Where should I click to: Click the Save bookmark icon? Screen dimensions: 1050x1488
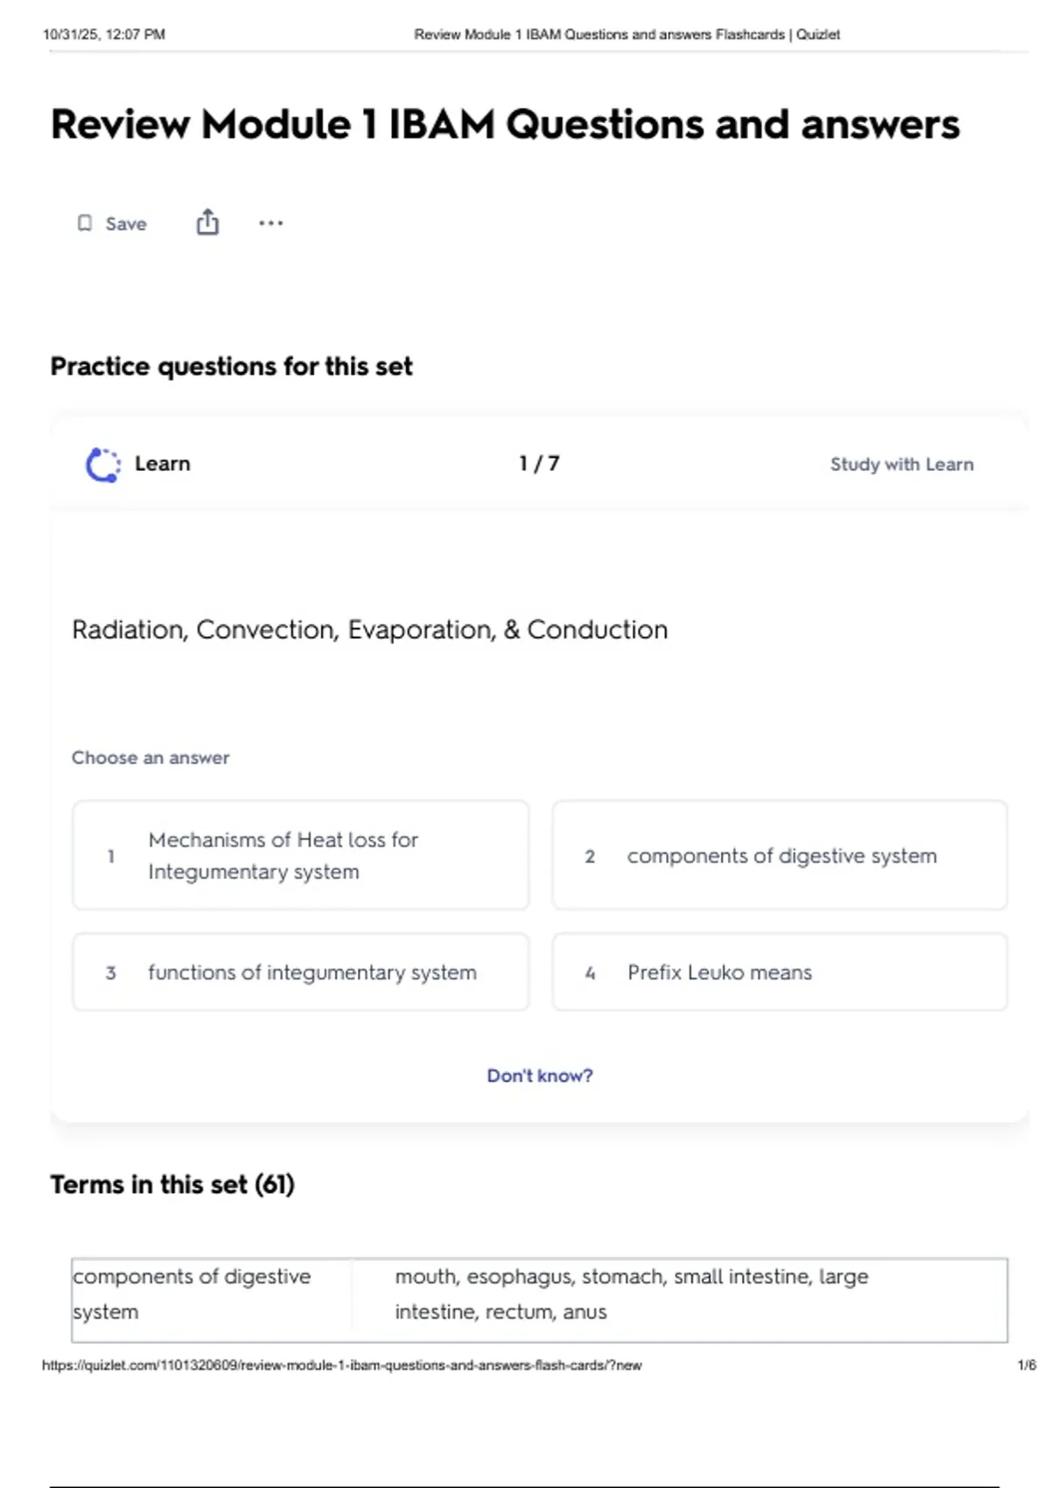pyautogui.click(x=84, y=223)
